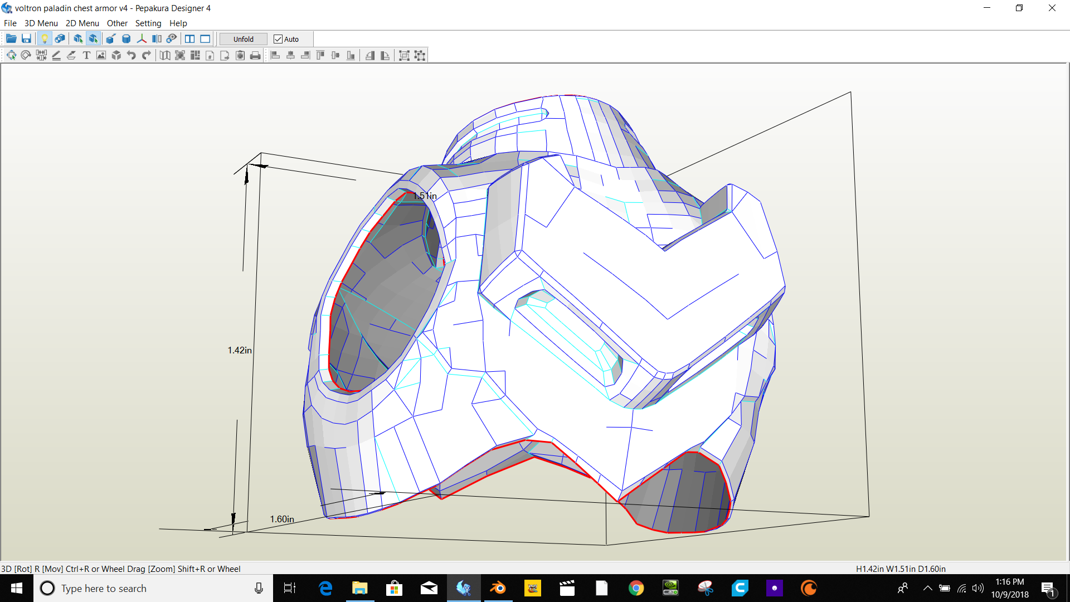Image resolution: width=1070 pixels, height=602 pixels.
Task: Click the Undo arrow icon
Action: 132,55
